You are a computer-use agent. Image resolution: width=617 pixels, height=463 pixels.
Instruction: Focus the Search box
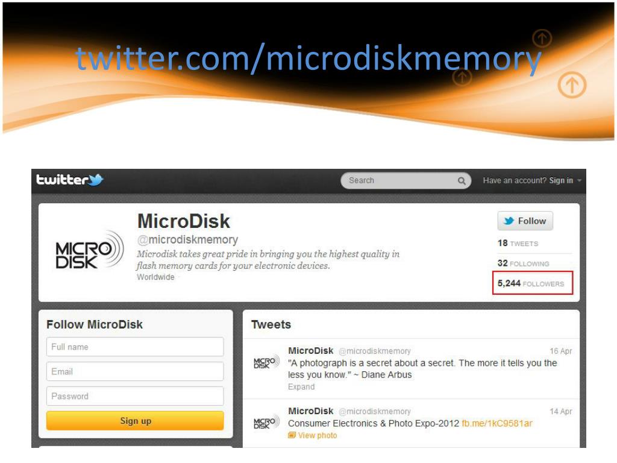pos(406,181)
